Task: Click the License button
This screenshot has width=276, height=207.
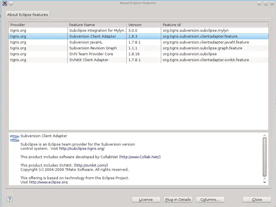Action: tap(146, 199)
